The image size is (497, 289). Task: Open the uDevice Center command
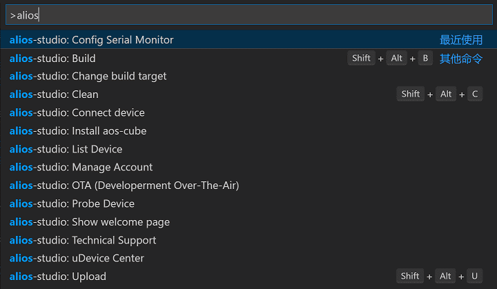pyautogui.click(x=77, y=258)
